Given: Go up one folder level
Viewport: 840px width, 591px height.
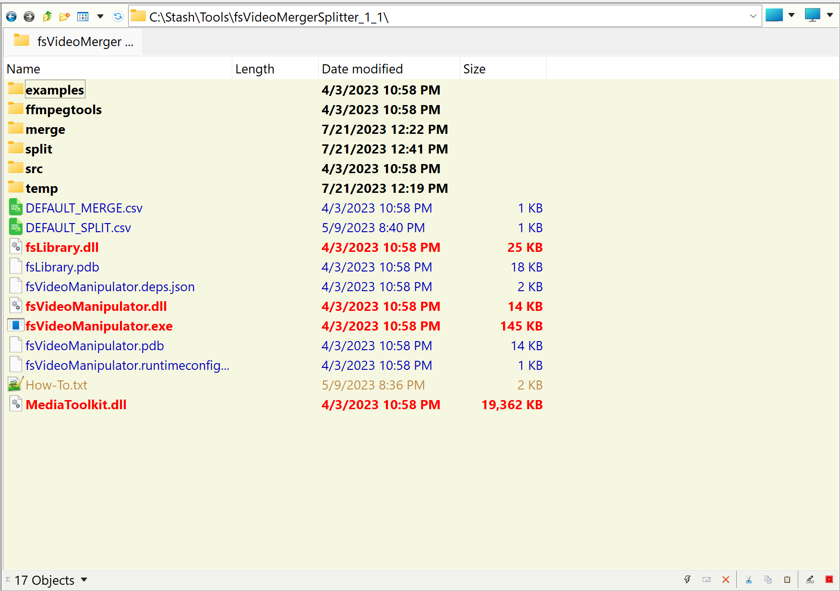Looking at the screenshot, I should click(47, 17).
